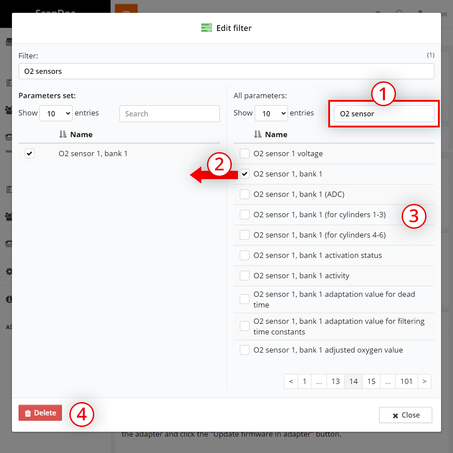Navigate to page 101 of parameters
Screen dimensions: 453x453
click(x=406, y=381)
